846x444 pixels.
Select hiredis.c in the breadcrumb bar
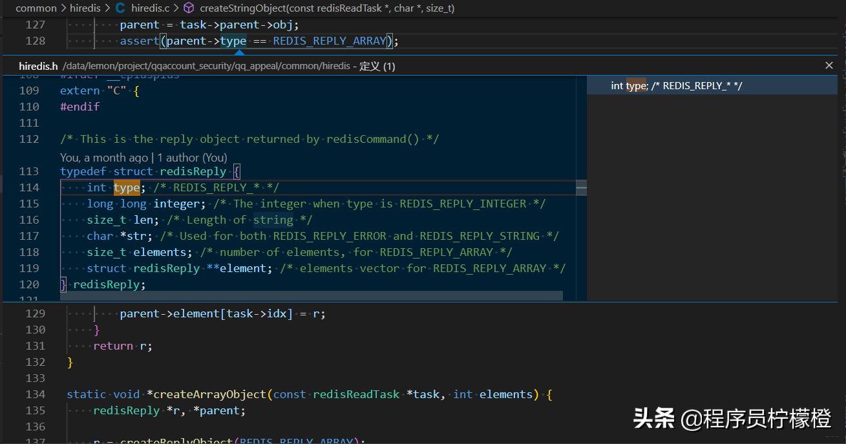point(150,8)
